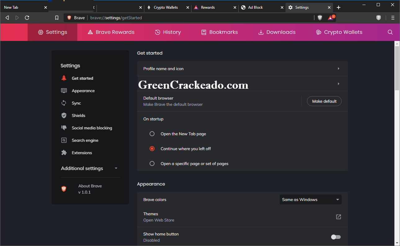Click the Get started rocket icon

64,78
